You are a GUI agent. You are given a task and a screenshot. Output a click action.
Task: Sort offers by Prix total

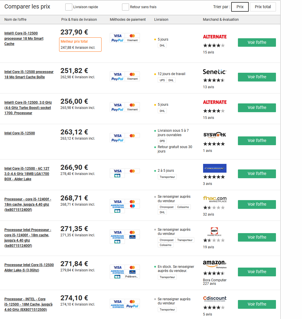pyautogui.click(x=262, y=7)
